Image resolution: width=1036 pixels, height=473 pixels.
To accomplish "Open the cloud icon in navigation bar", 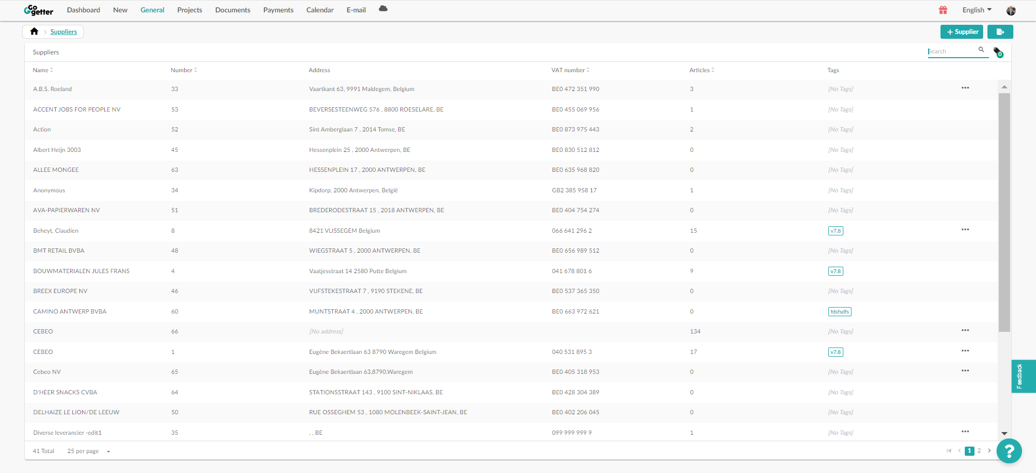I will [383, 9].
